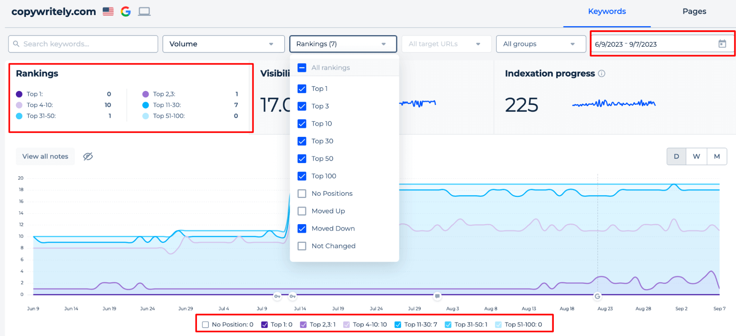Toggle Top 31-50: 1 legend checkbox
Viewport: 736px width, 336px height.
coord(448,325)
